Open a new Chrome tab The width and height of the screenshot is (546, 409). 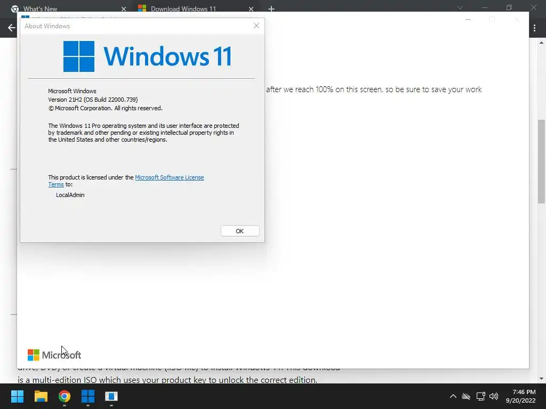[271, 9]
